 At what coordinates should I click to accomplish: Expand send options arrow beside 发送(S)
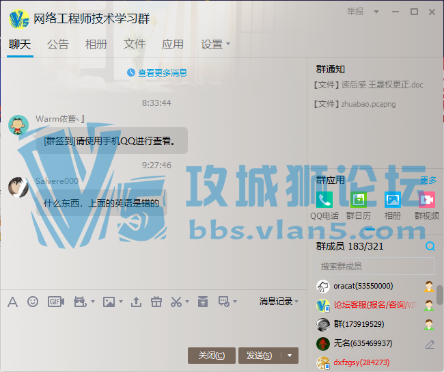[290, 356]
